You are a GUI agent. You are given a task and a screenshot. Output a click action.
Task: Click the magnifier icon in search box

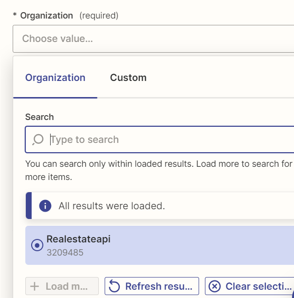coord(38,139)
